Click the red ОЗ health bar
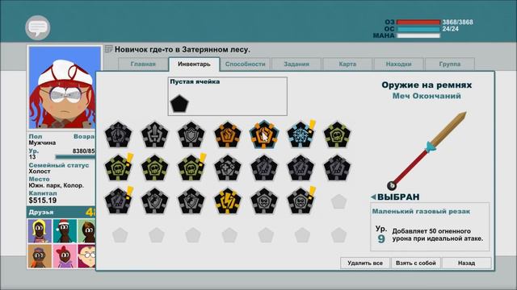Screen dimensions: 517x290 coord(418,23)
